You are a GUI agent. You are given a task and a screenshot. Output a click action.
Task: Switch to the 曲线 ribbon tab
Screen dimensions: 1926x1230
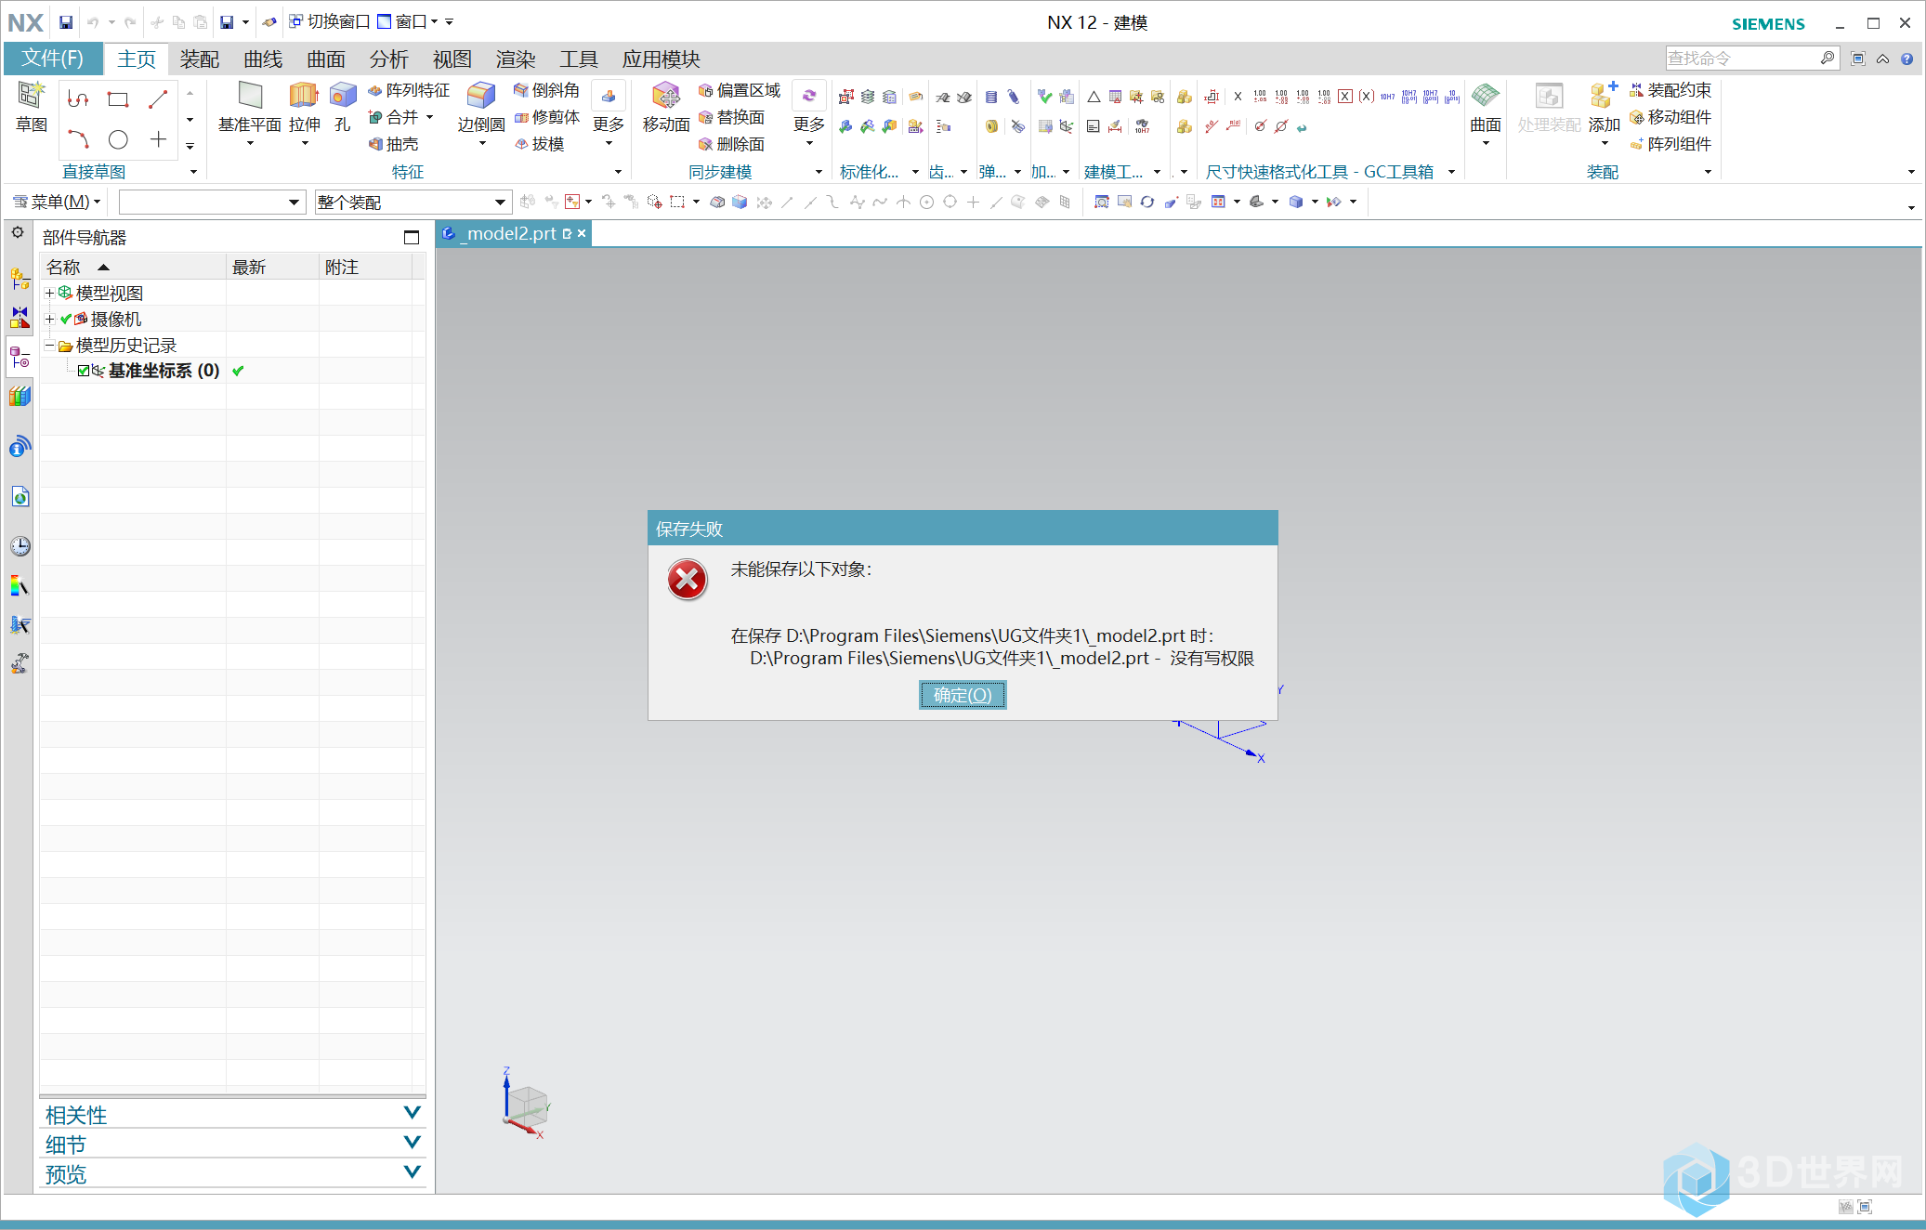coord(263,59)
